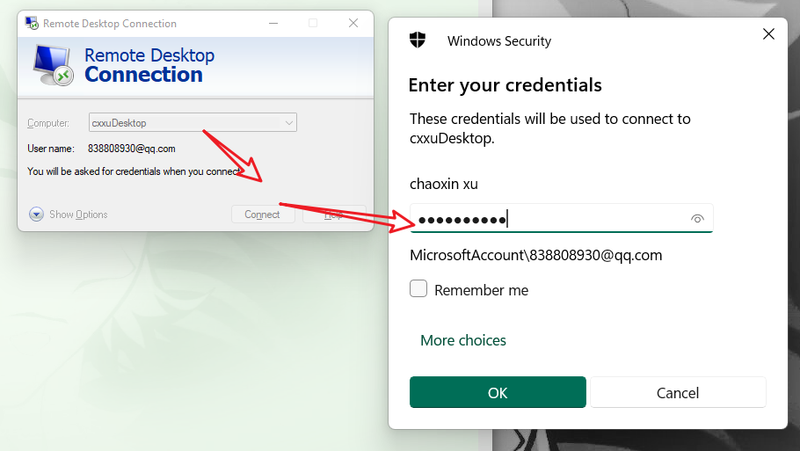Click the Connect button

[x=263, y=215]
